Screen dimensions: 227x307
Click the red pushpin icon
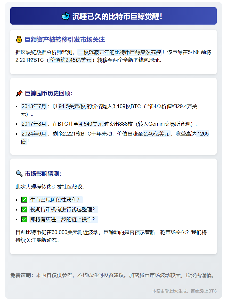[x=19, y=93]
